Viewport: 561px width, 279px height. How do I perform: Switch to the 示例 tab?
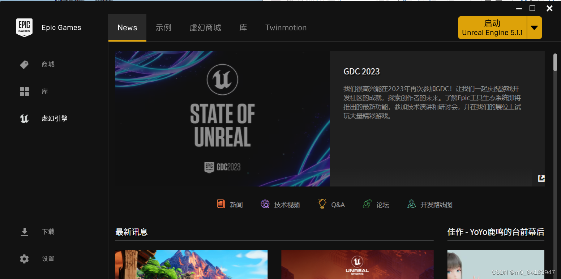tap(163, 28)
